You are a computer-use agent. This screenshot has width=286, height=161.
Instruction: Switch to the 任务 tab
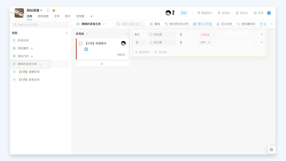(x=29, y=16)
